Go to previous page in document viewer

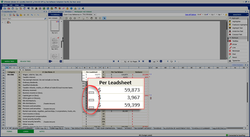click(x=118, y=61)
